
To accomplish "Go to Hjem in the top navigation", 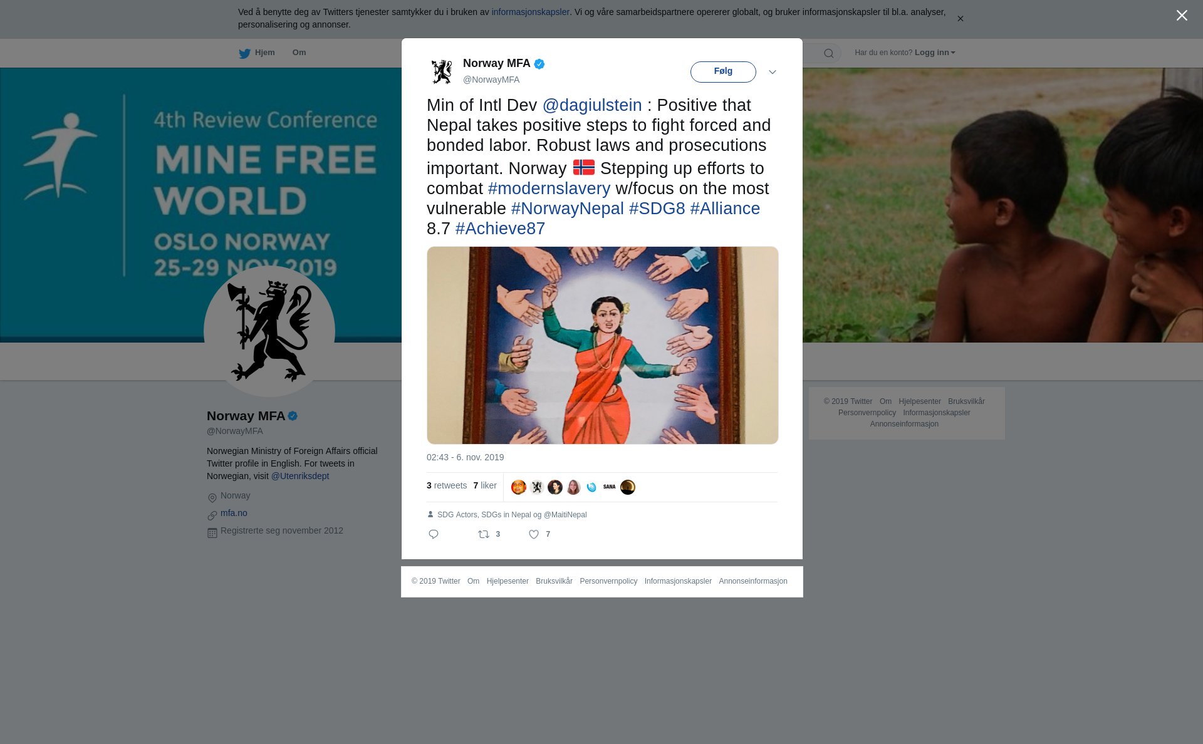I will [265, 53].
